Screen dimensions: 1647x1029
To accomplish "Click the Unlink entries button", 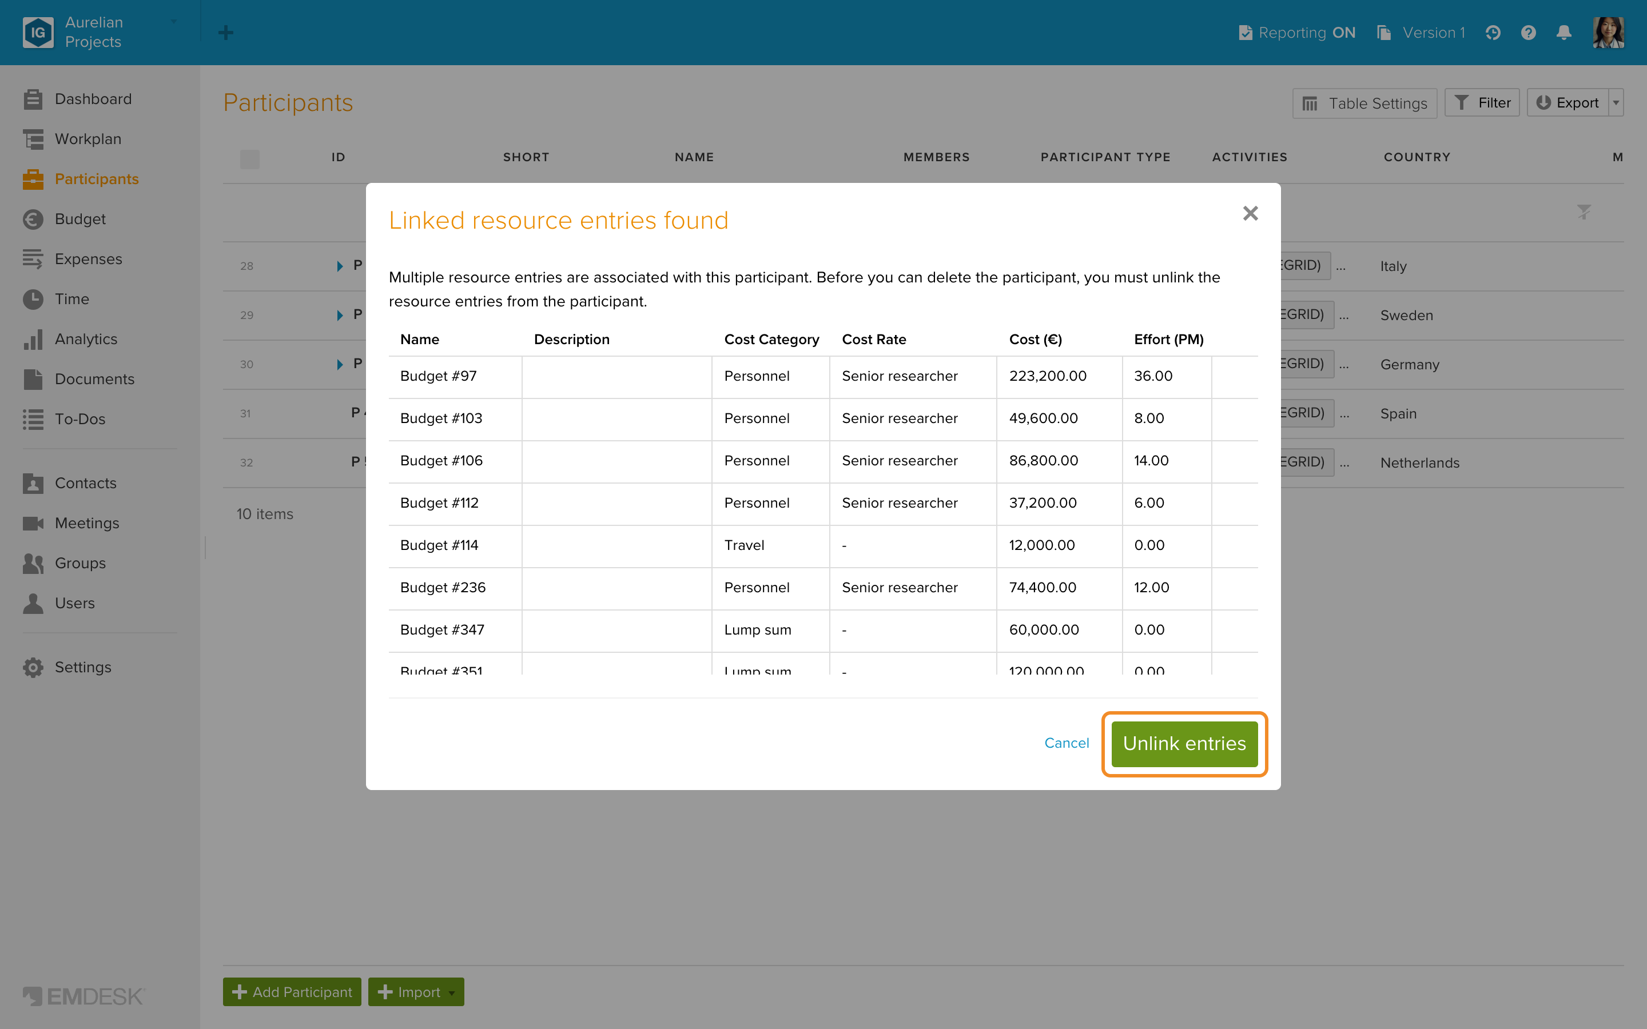I will click(x=1184, y=743).
